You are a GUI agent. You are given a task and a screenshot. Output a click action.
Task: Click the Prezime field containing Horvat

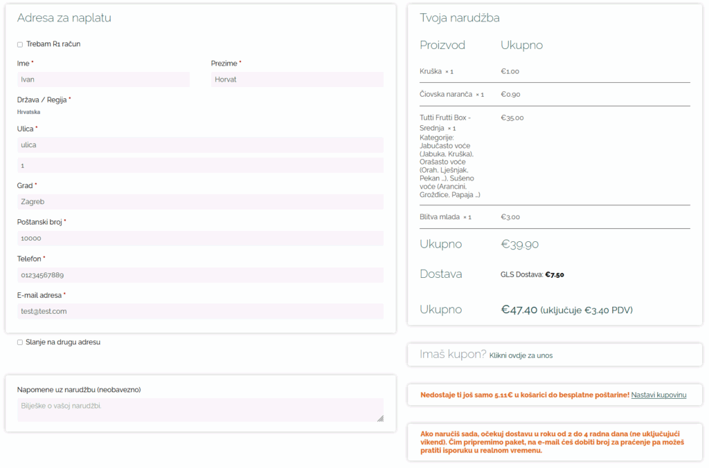coord(297,79)
